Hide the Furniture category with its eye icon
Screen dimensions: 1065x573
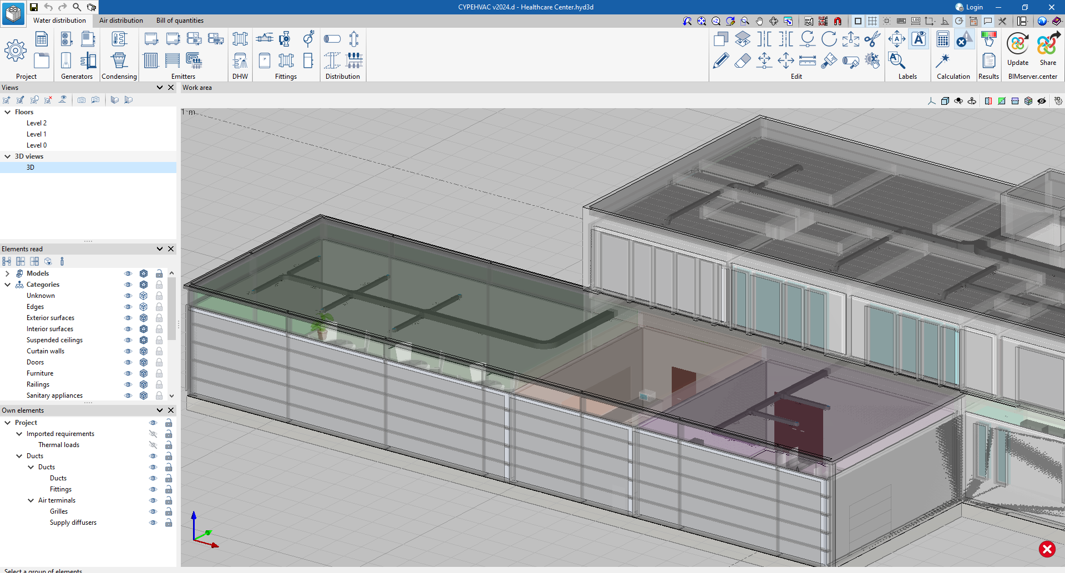pos(128,373)
